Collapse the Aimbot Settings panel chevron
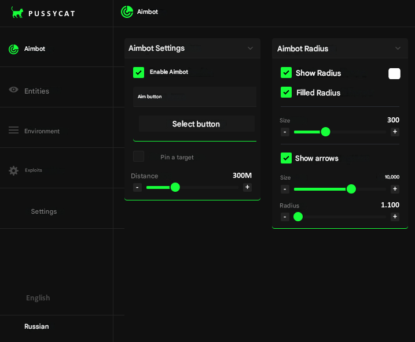The width and height of the screenshot is (415, 342). click(x=250, y=49)
